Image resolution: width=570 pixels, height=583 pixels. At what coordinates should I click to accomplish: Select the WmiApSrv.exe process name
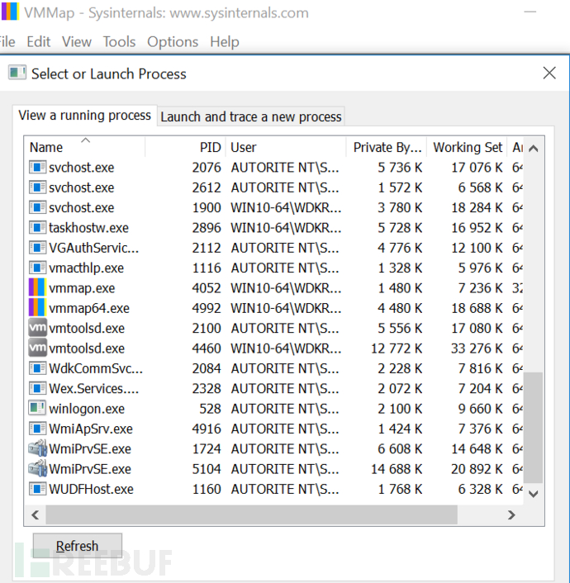point(91,429)
